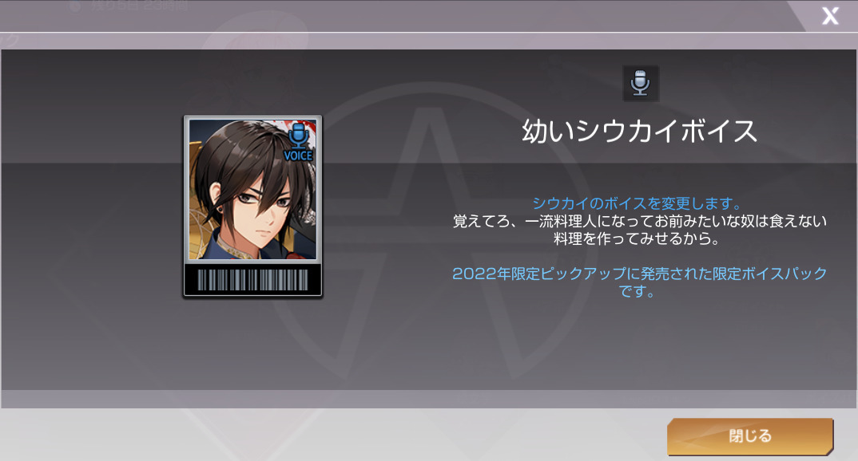Click the title 幼いシウカイボイス

click(x=639, y=132)
